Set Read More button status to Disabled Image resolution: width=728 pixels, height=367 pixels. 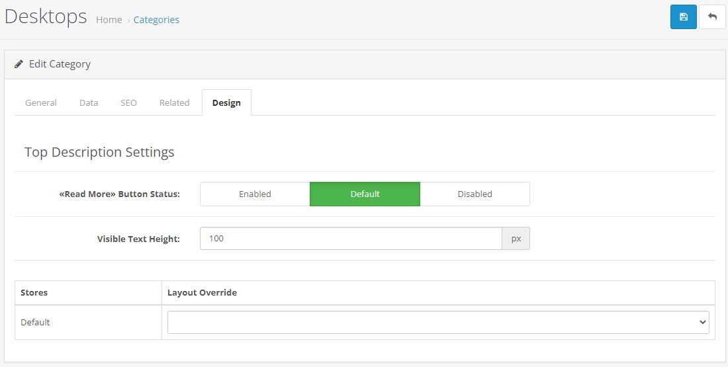click(x=475, y=194)
